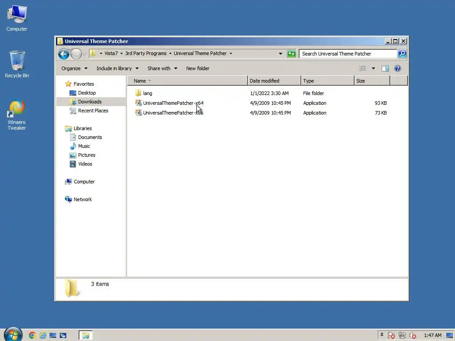Select the Vista7 breadcrumb

coord(111,53)
